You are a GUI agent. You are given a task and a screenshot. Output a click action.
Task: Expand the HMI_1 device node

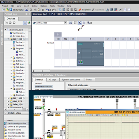(x=8, y=101)
